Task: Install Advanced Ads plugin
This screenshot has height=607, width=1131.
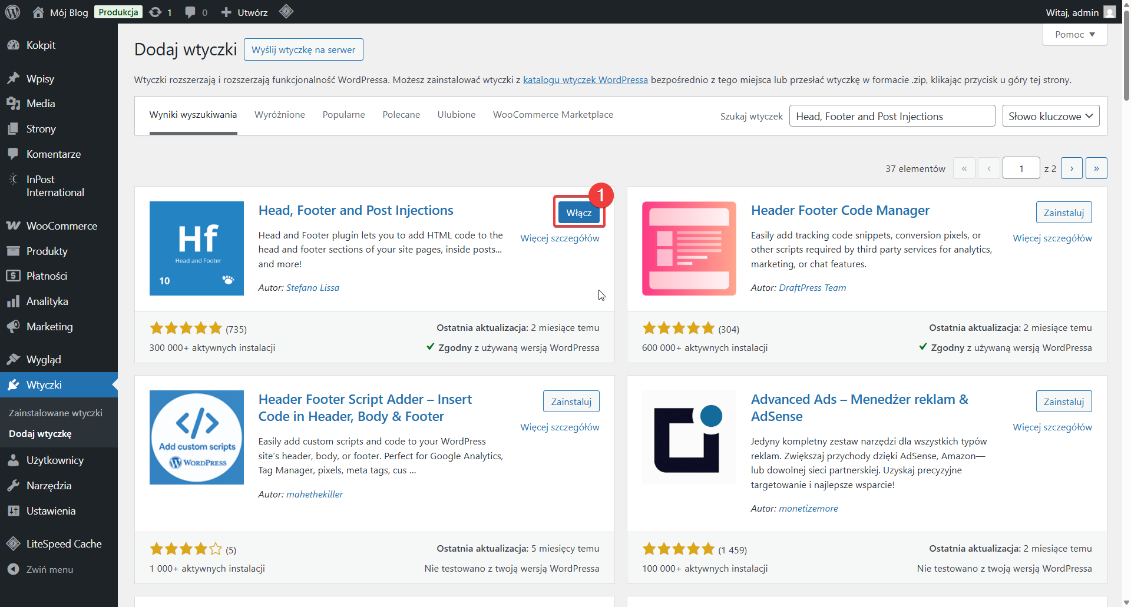Action: (1064, 402)
